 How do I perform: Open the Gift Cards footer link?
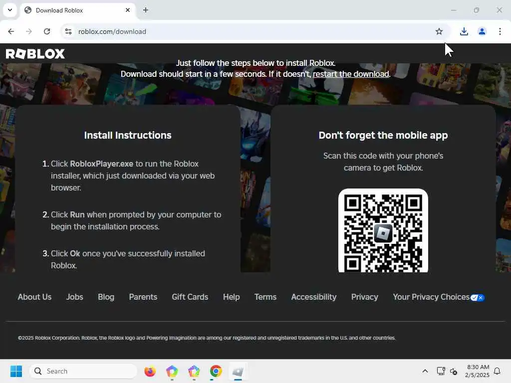(190, 297)
